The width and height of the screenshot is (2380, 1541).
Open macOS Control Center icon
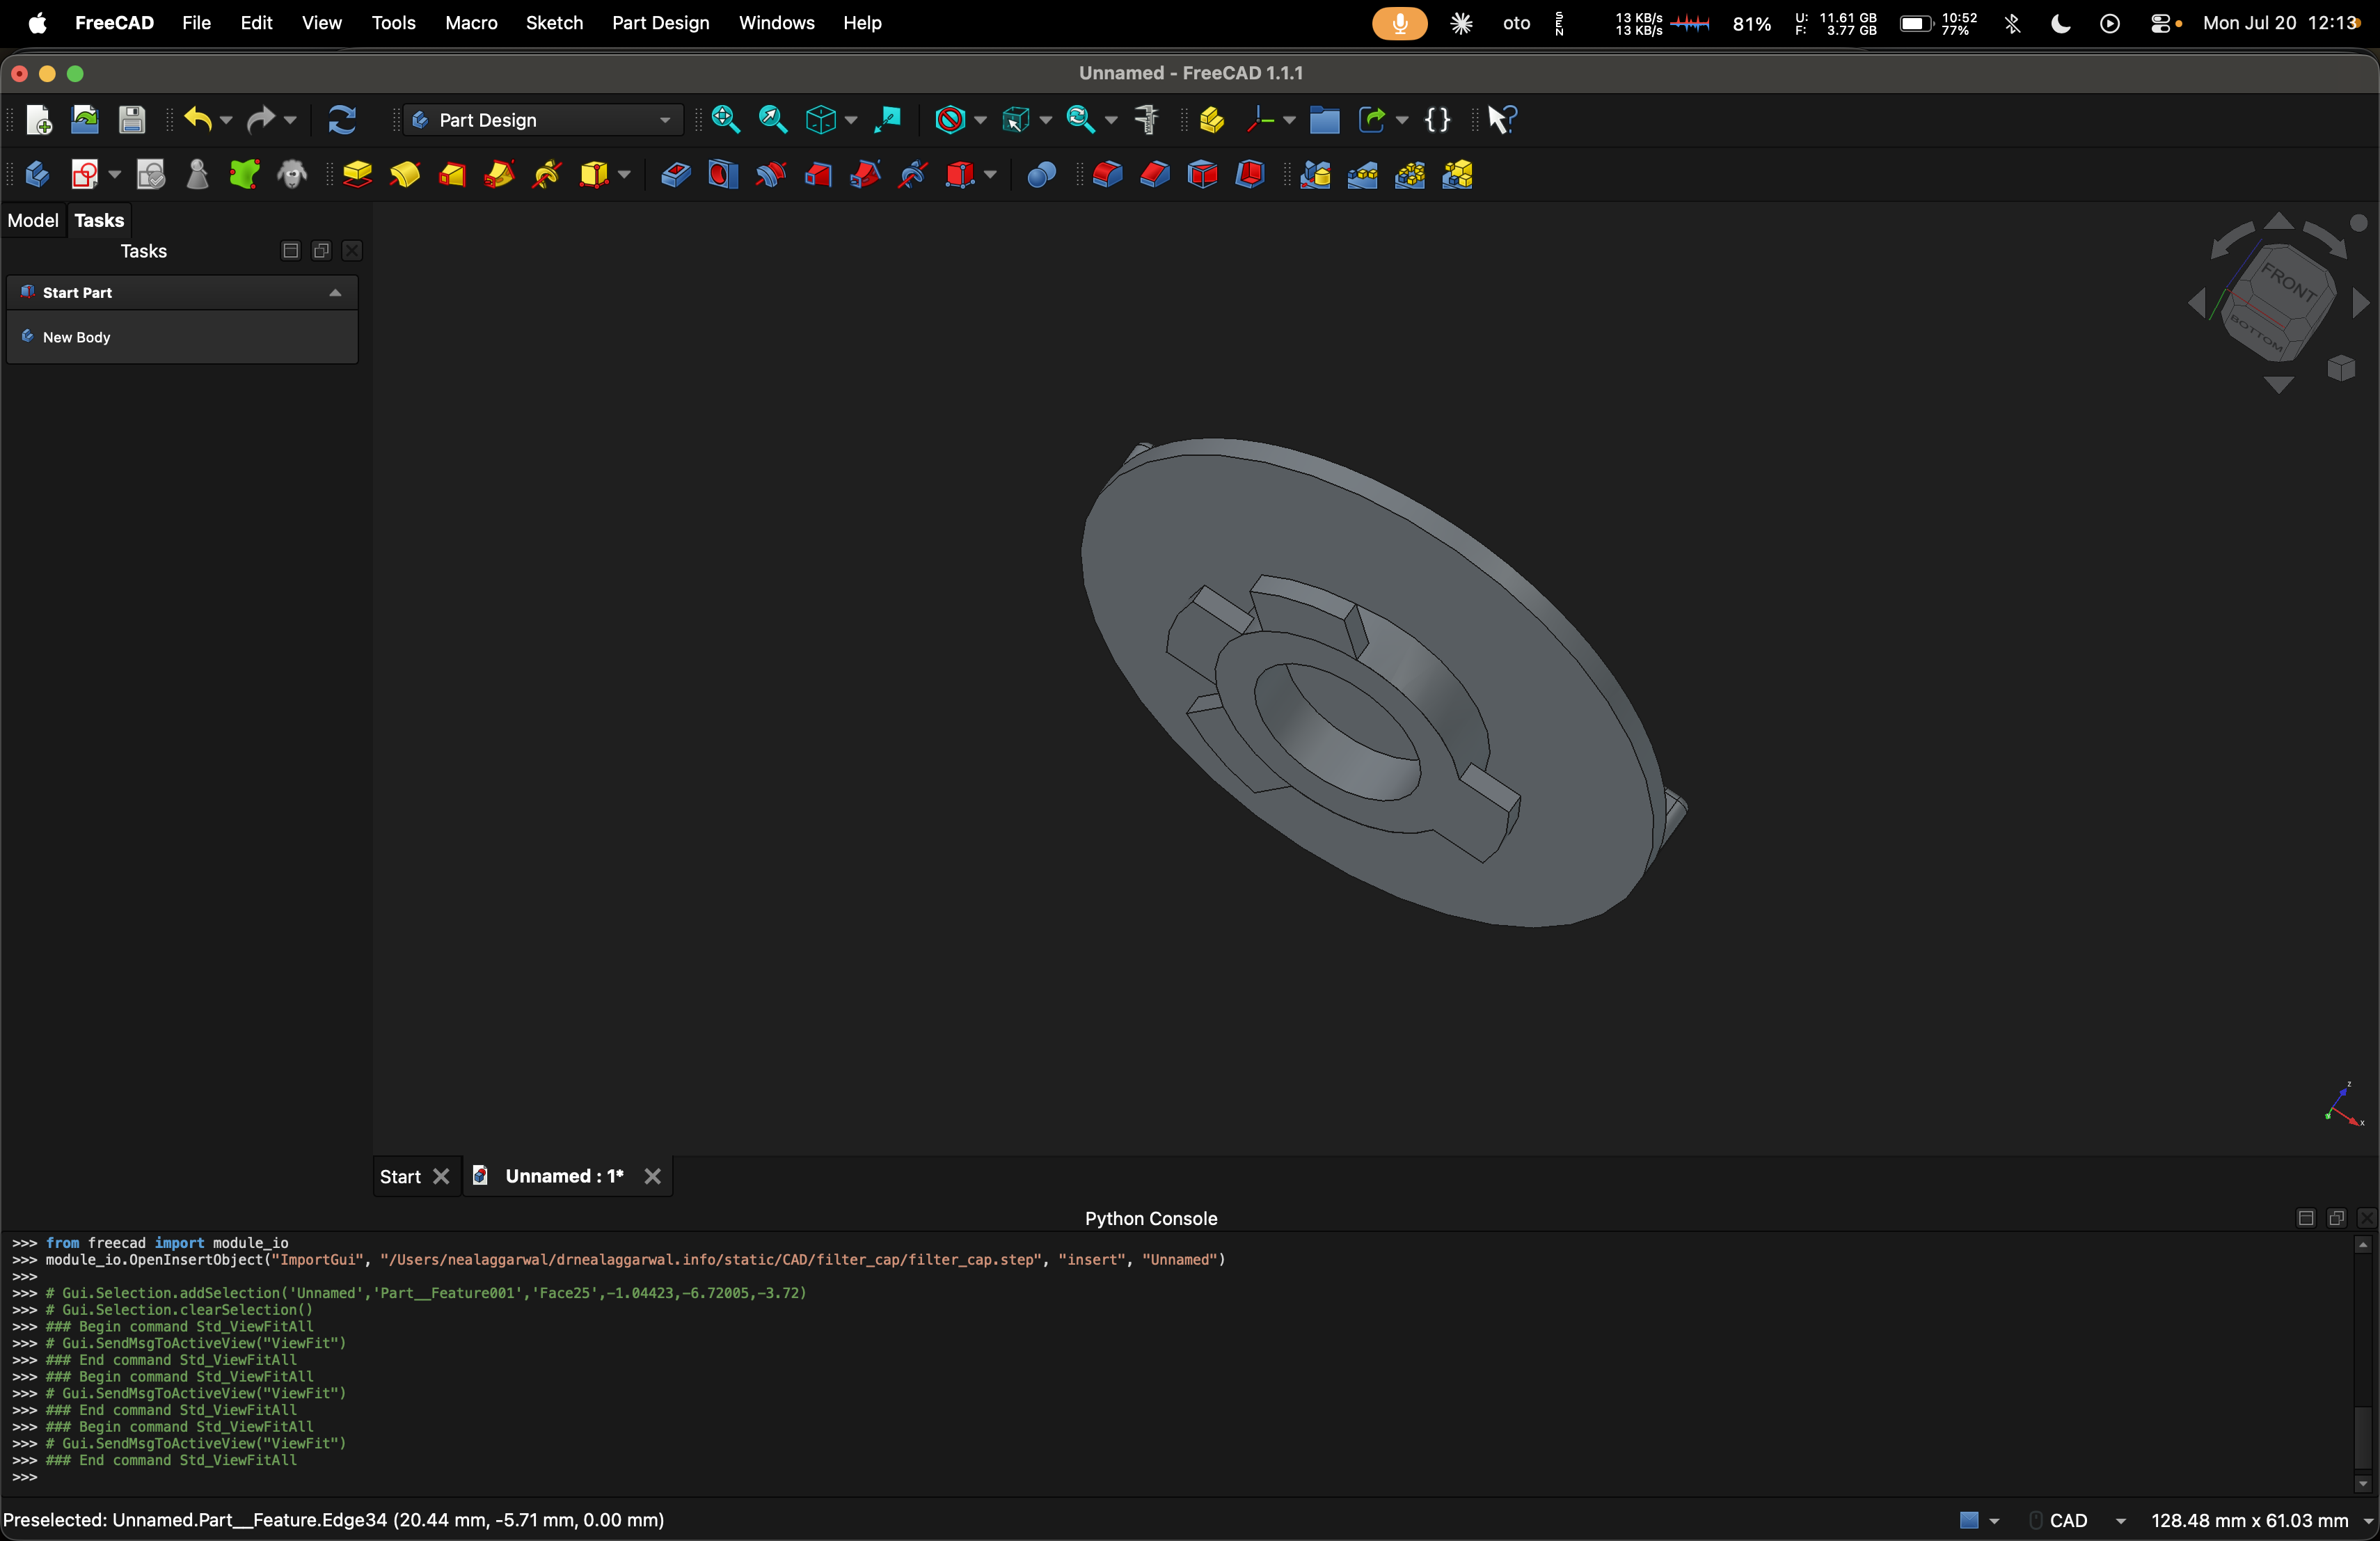[x=2160, y=23]
